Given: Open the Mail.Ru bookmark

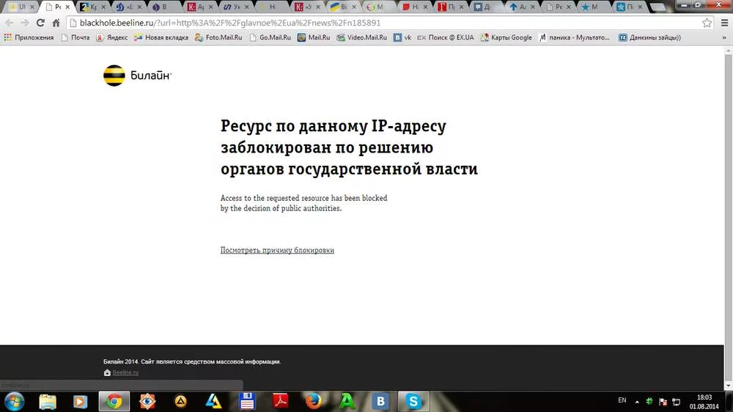Looking at the screenshot, I should pos(314,37).
